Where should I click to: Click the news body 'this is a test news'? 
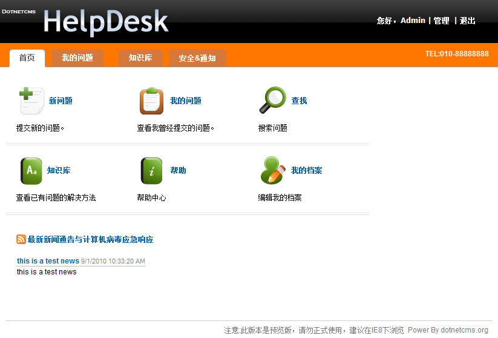click(x=47, y=272)
